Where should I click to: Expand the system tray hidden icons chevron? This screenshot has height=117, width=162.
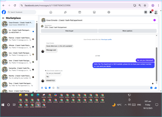[x=125, y=105]
